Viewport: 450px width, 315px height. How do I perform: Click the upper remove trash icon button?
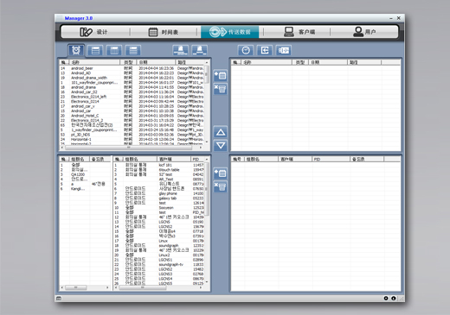[221, 89]
